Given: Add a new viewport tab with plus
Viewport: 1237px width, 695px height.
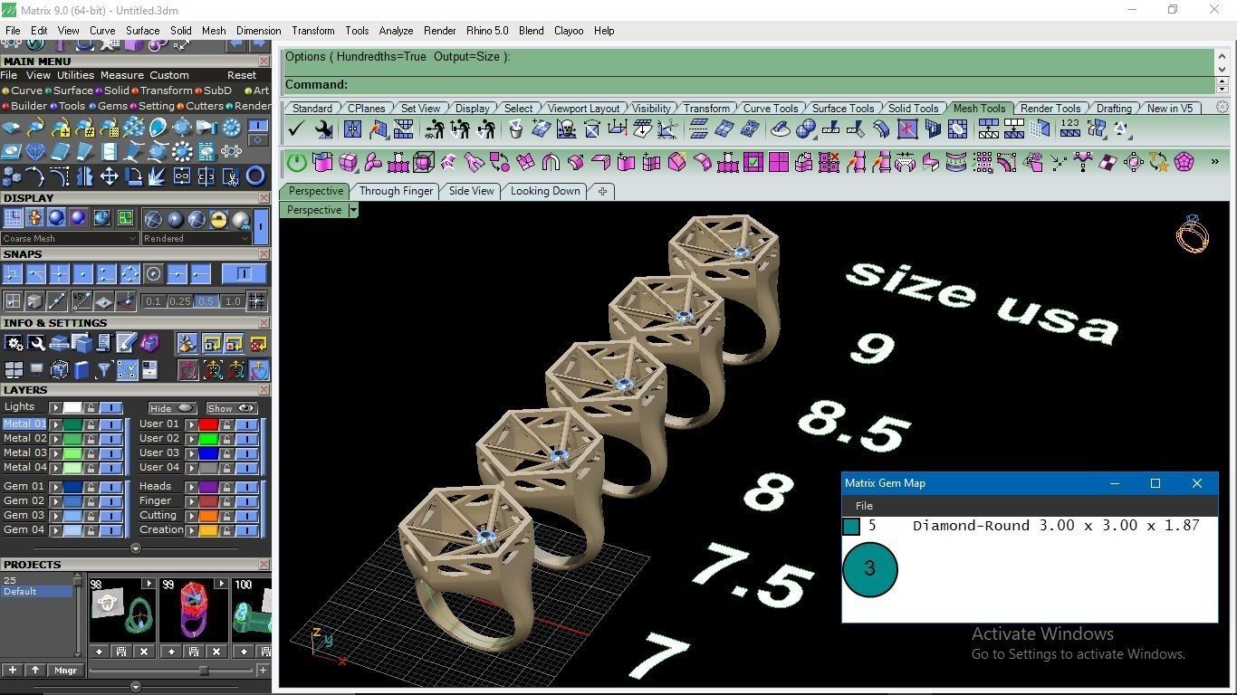Looking at the screenshot, I should pyautogui.click(x=602, y=191).
